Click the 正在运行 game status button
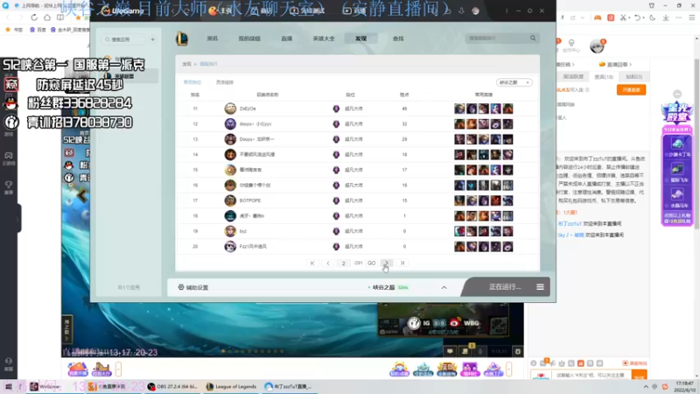 (x=505, y=287)
